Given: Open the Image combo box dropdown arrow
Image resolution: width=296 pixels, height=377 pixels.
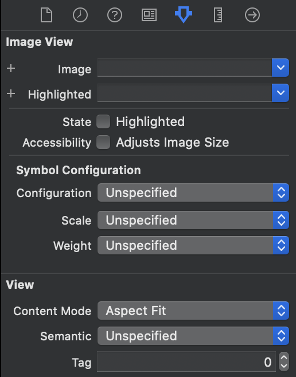Looking at the screenshot, I should (281, 68).
